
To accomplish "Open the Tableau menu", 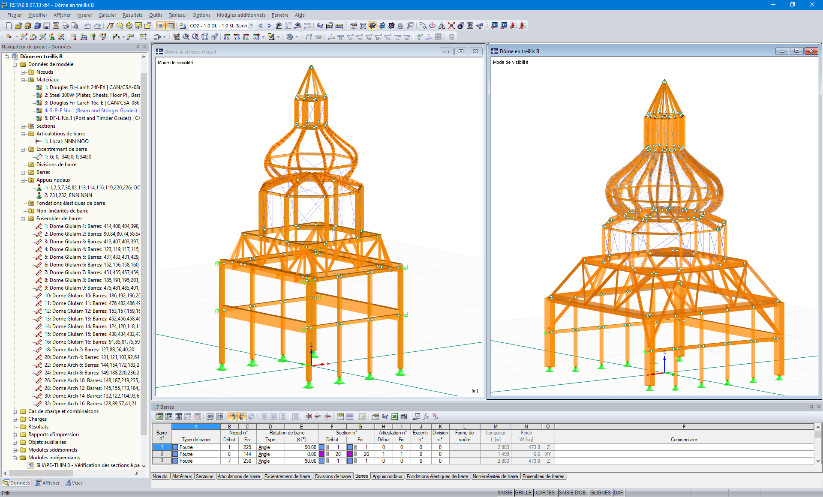I will point(177,15).
